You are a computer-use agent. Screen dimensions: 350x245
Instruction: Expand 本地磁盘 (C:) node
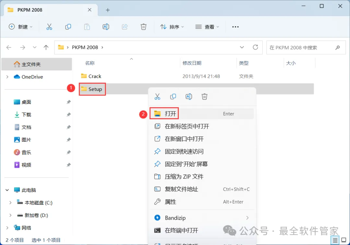10,203
